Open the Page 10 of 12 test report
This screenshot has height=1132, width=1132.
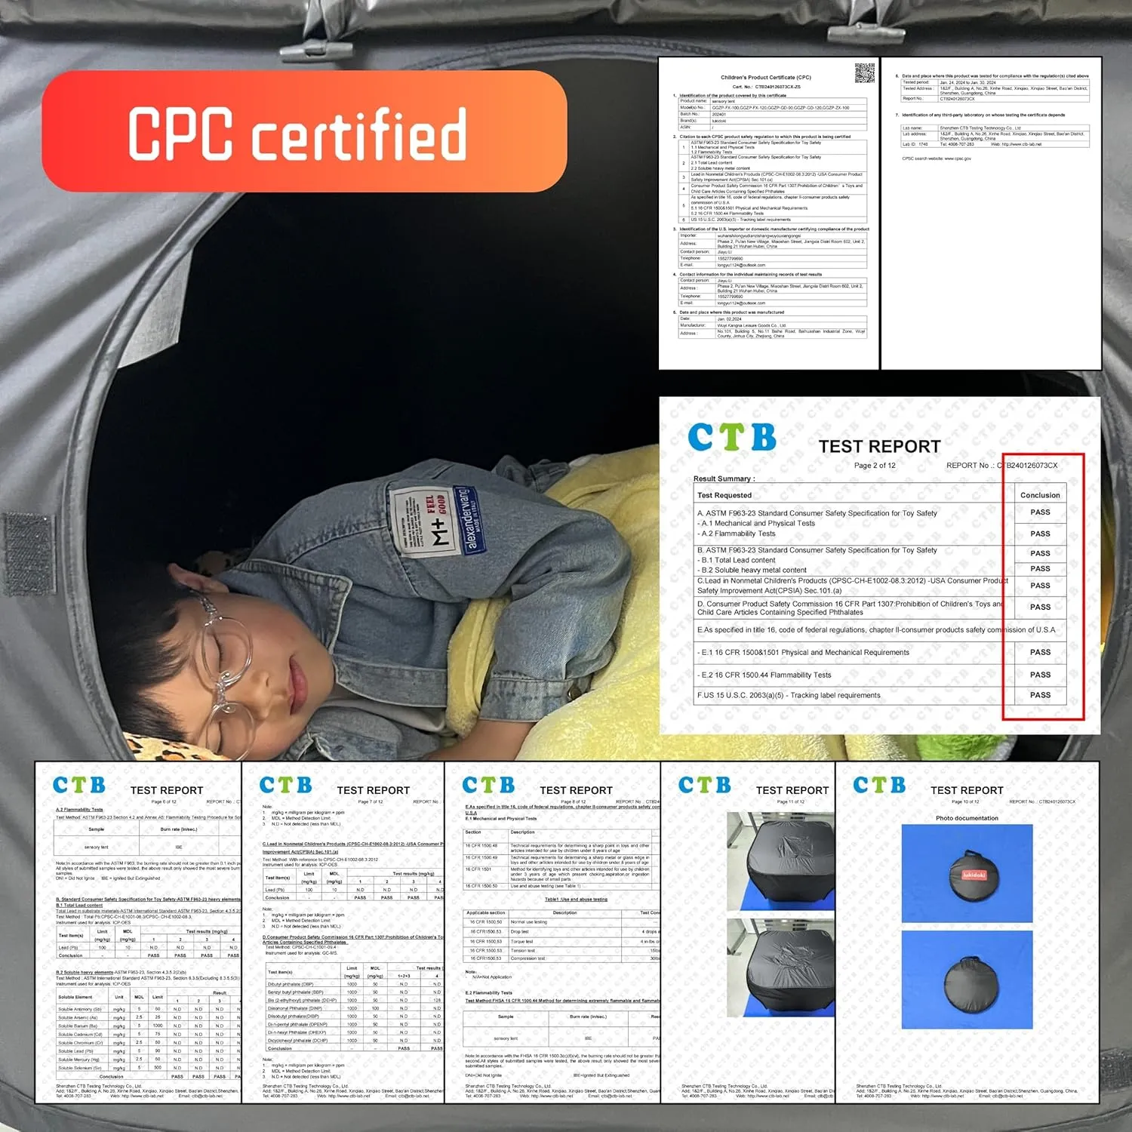tap(967, 932)
